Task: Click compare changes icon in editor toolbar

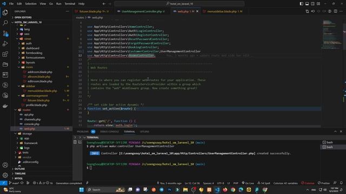Action: [307, 11]
